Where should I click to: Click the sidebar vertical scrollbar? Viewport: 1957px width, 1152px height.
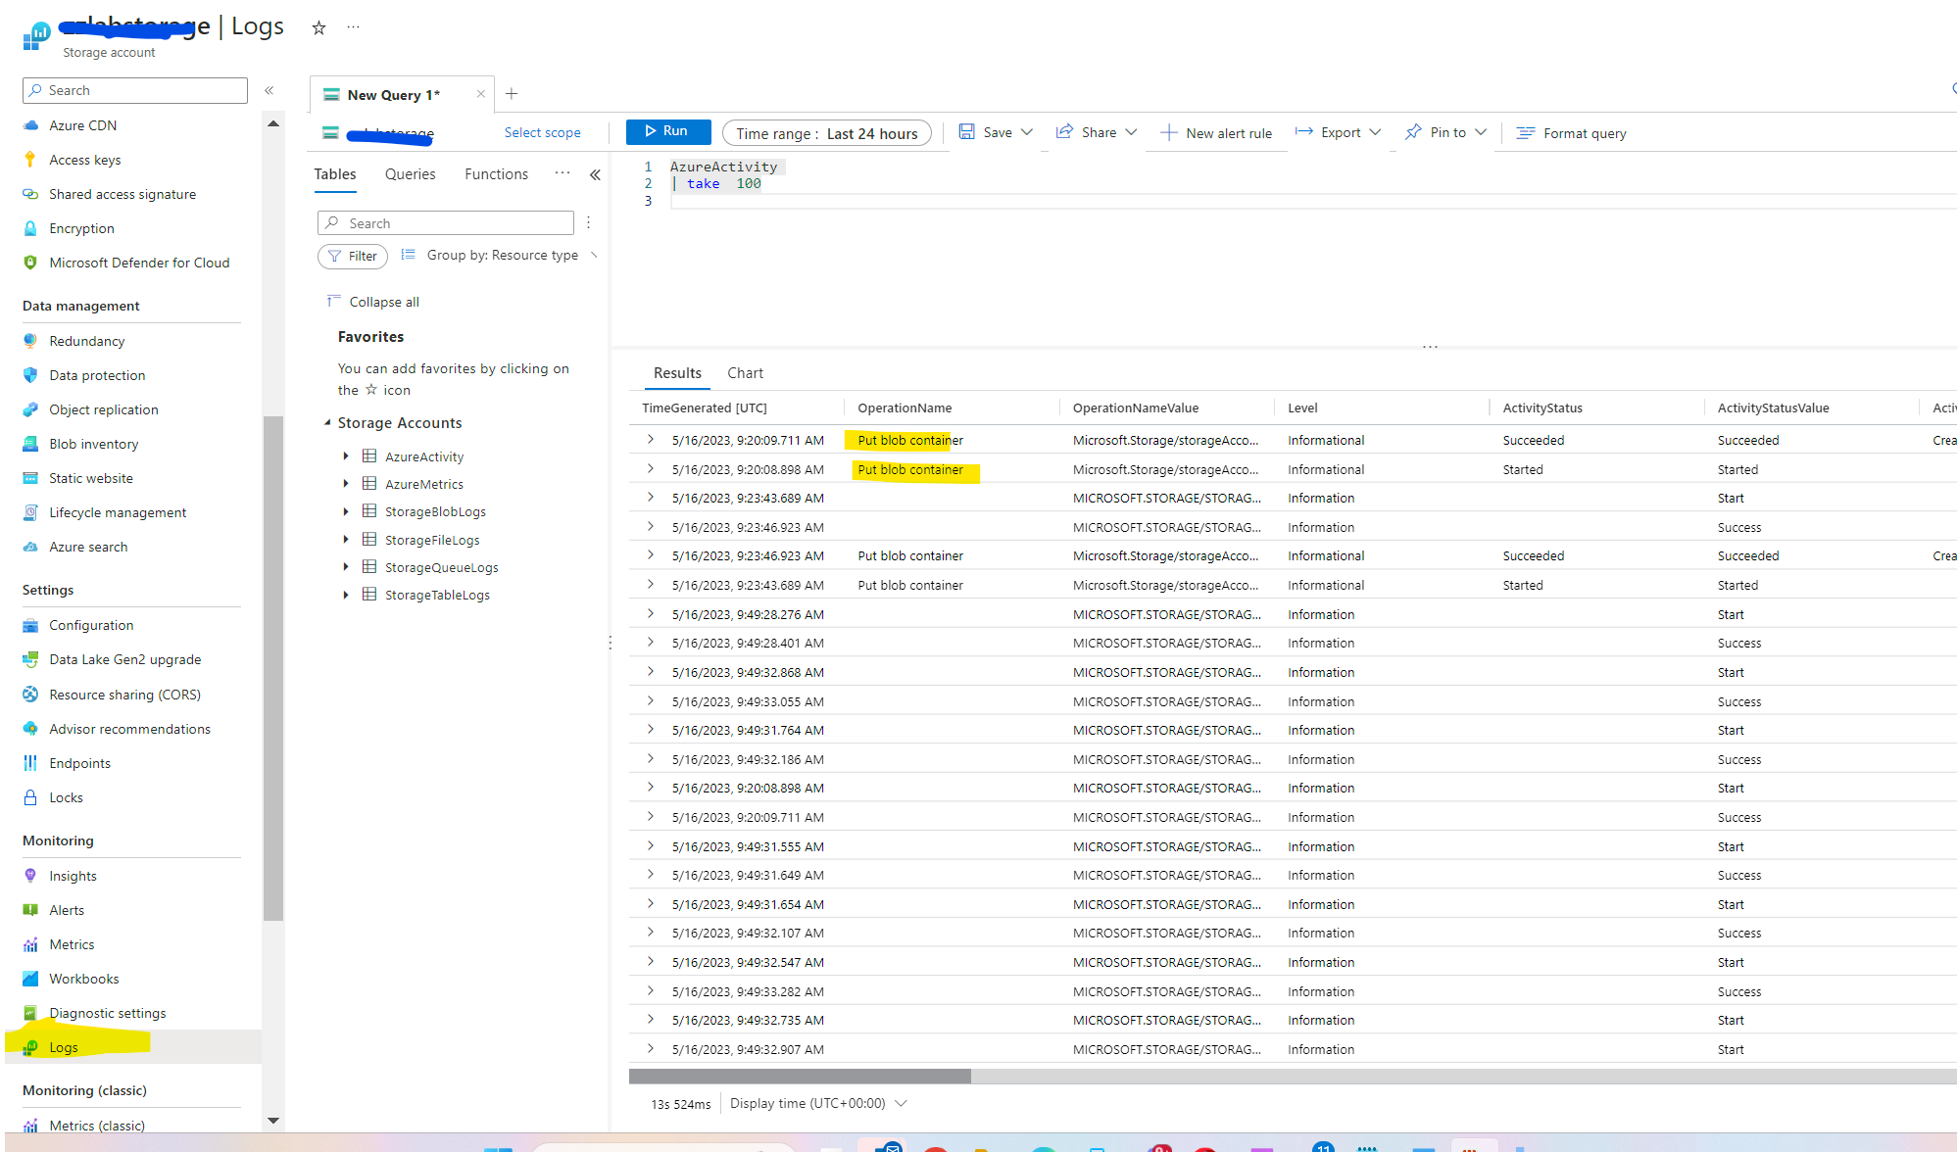273,669
